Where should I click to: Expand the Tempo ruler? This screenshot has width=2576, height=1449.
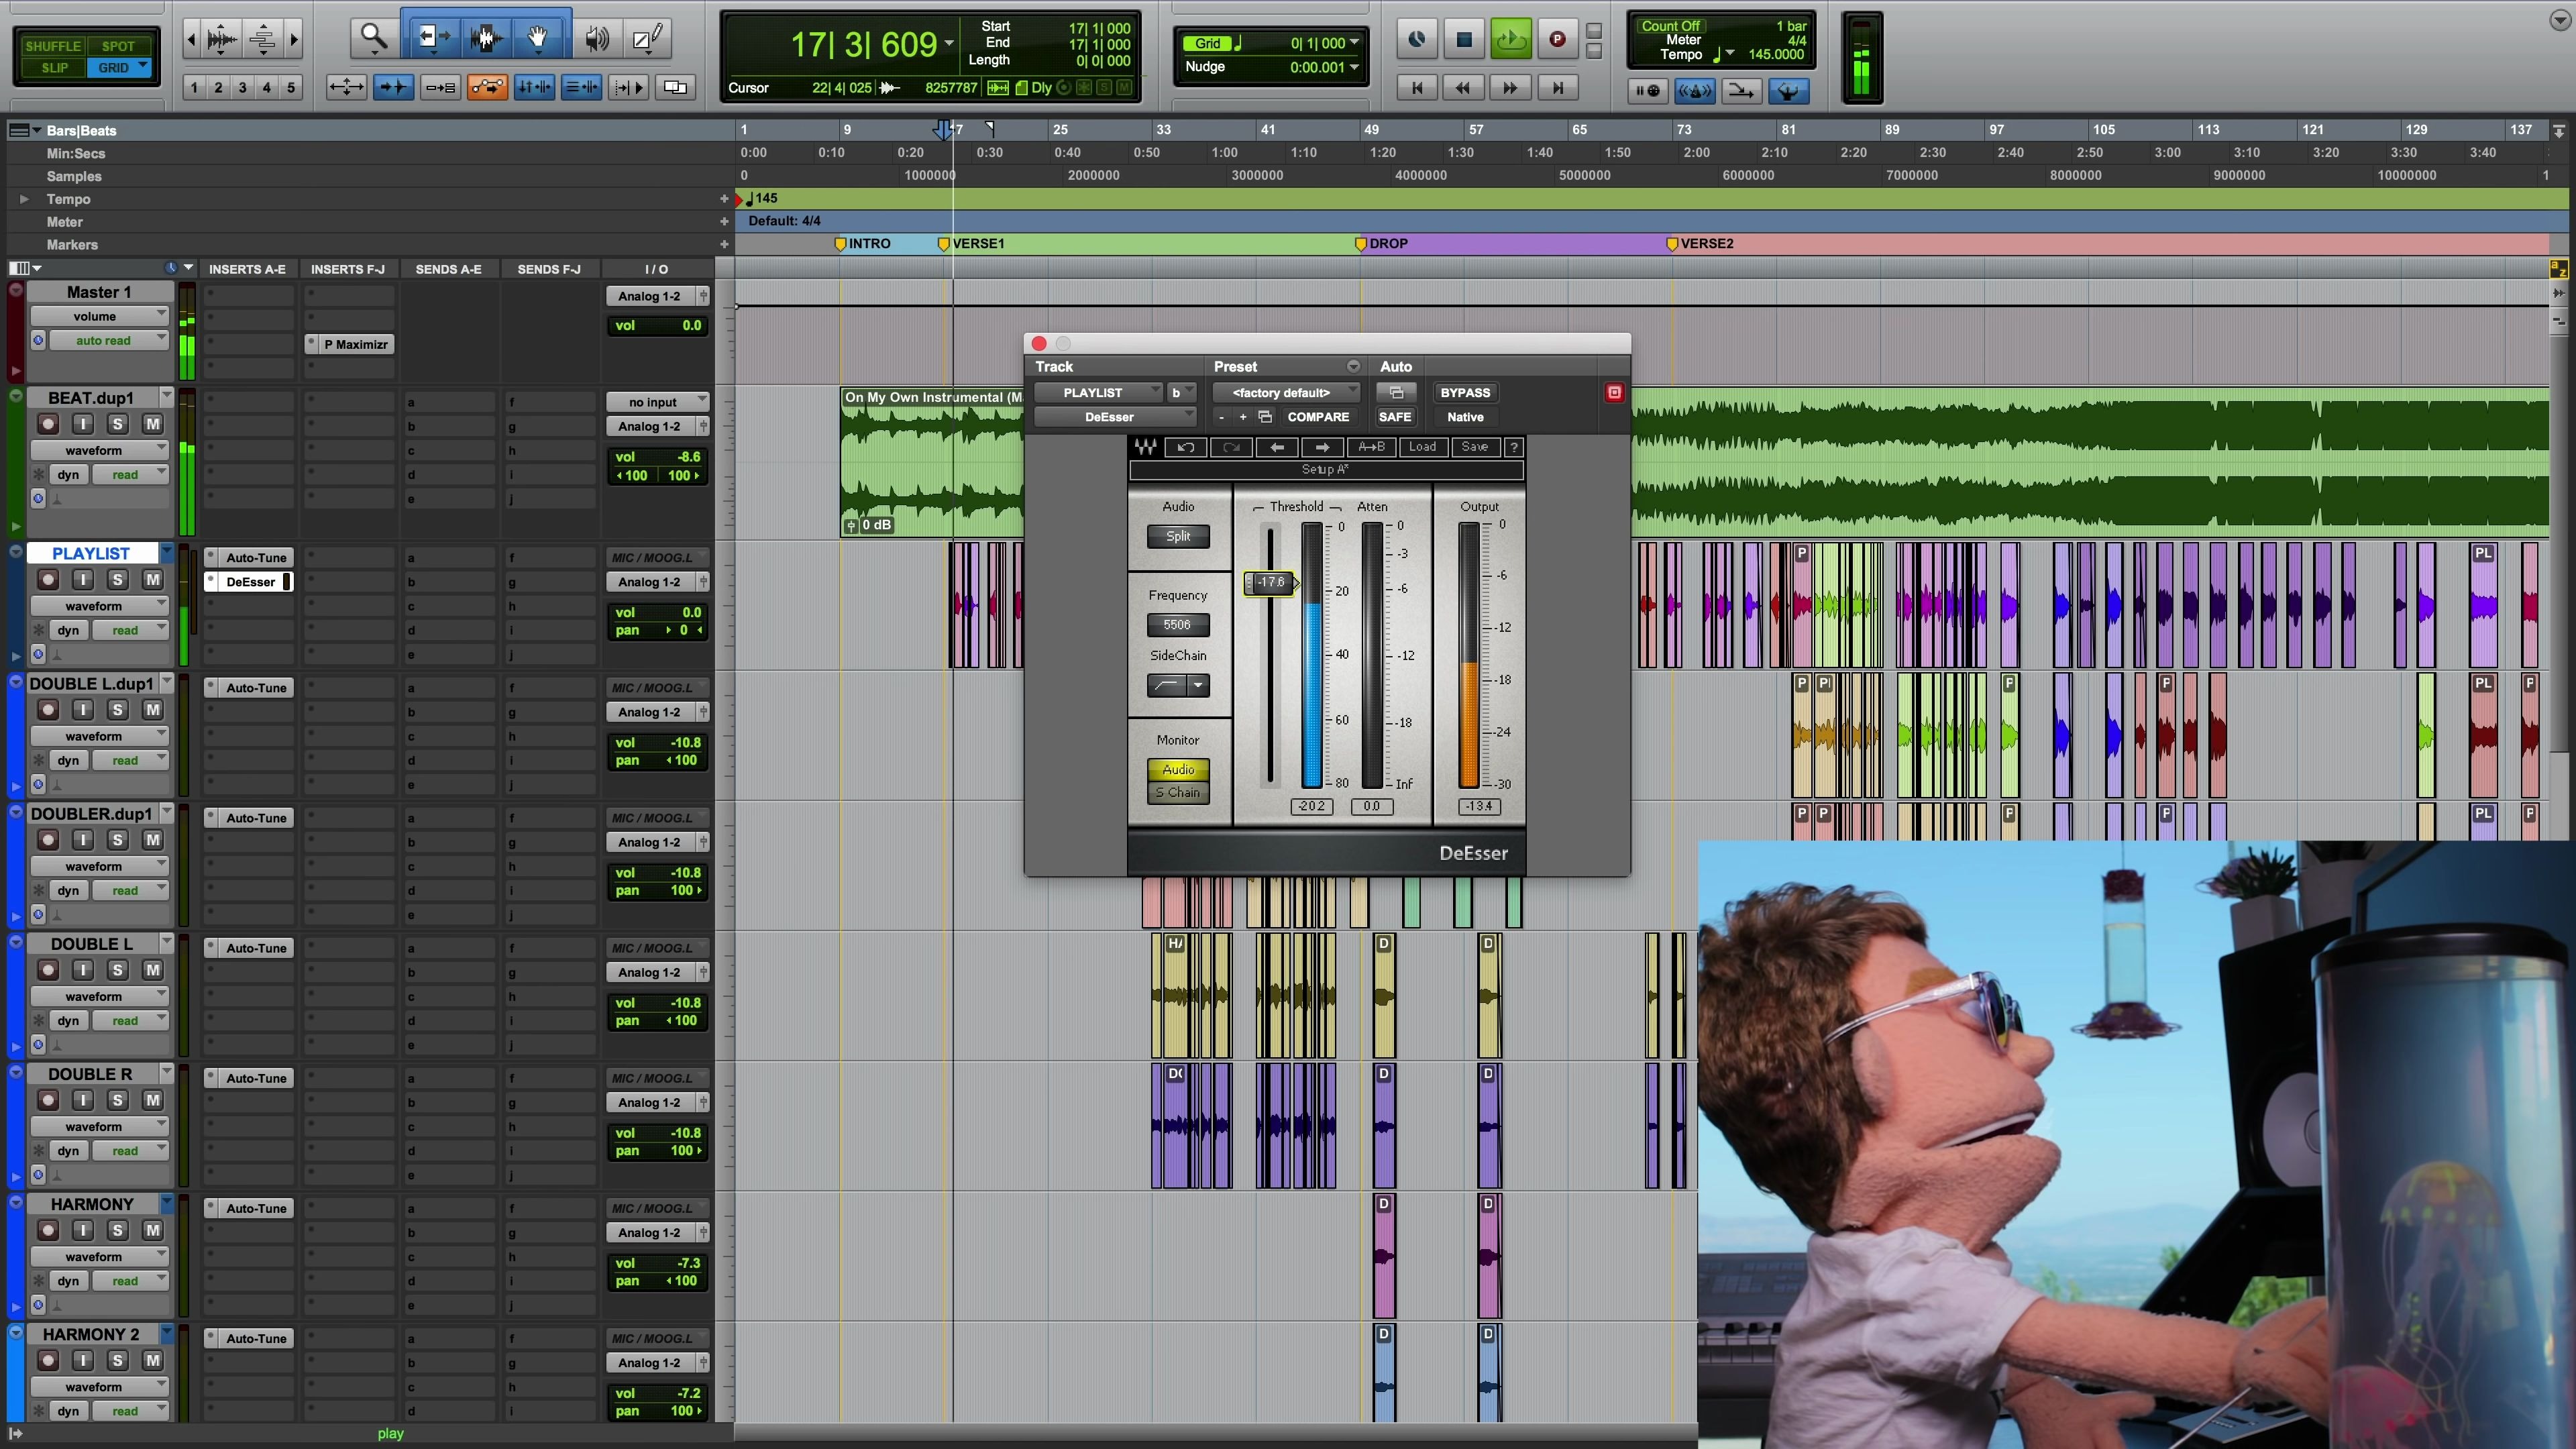point(24,199)
